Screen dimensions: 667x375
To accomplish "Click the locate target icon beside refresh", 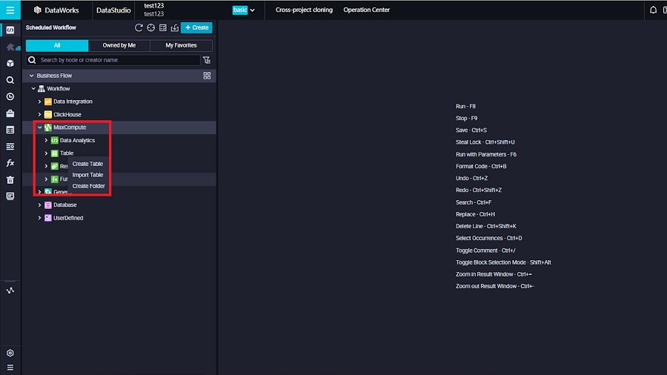I will (150, 27).
